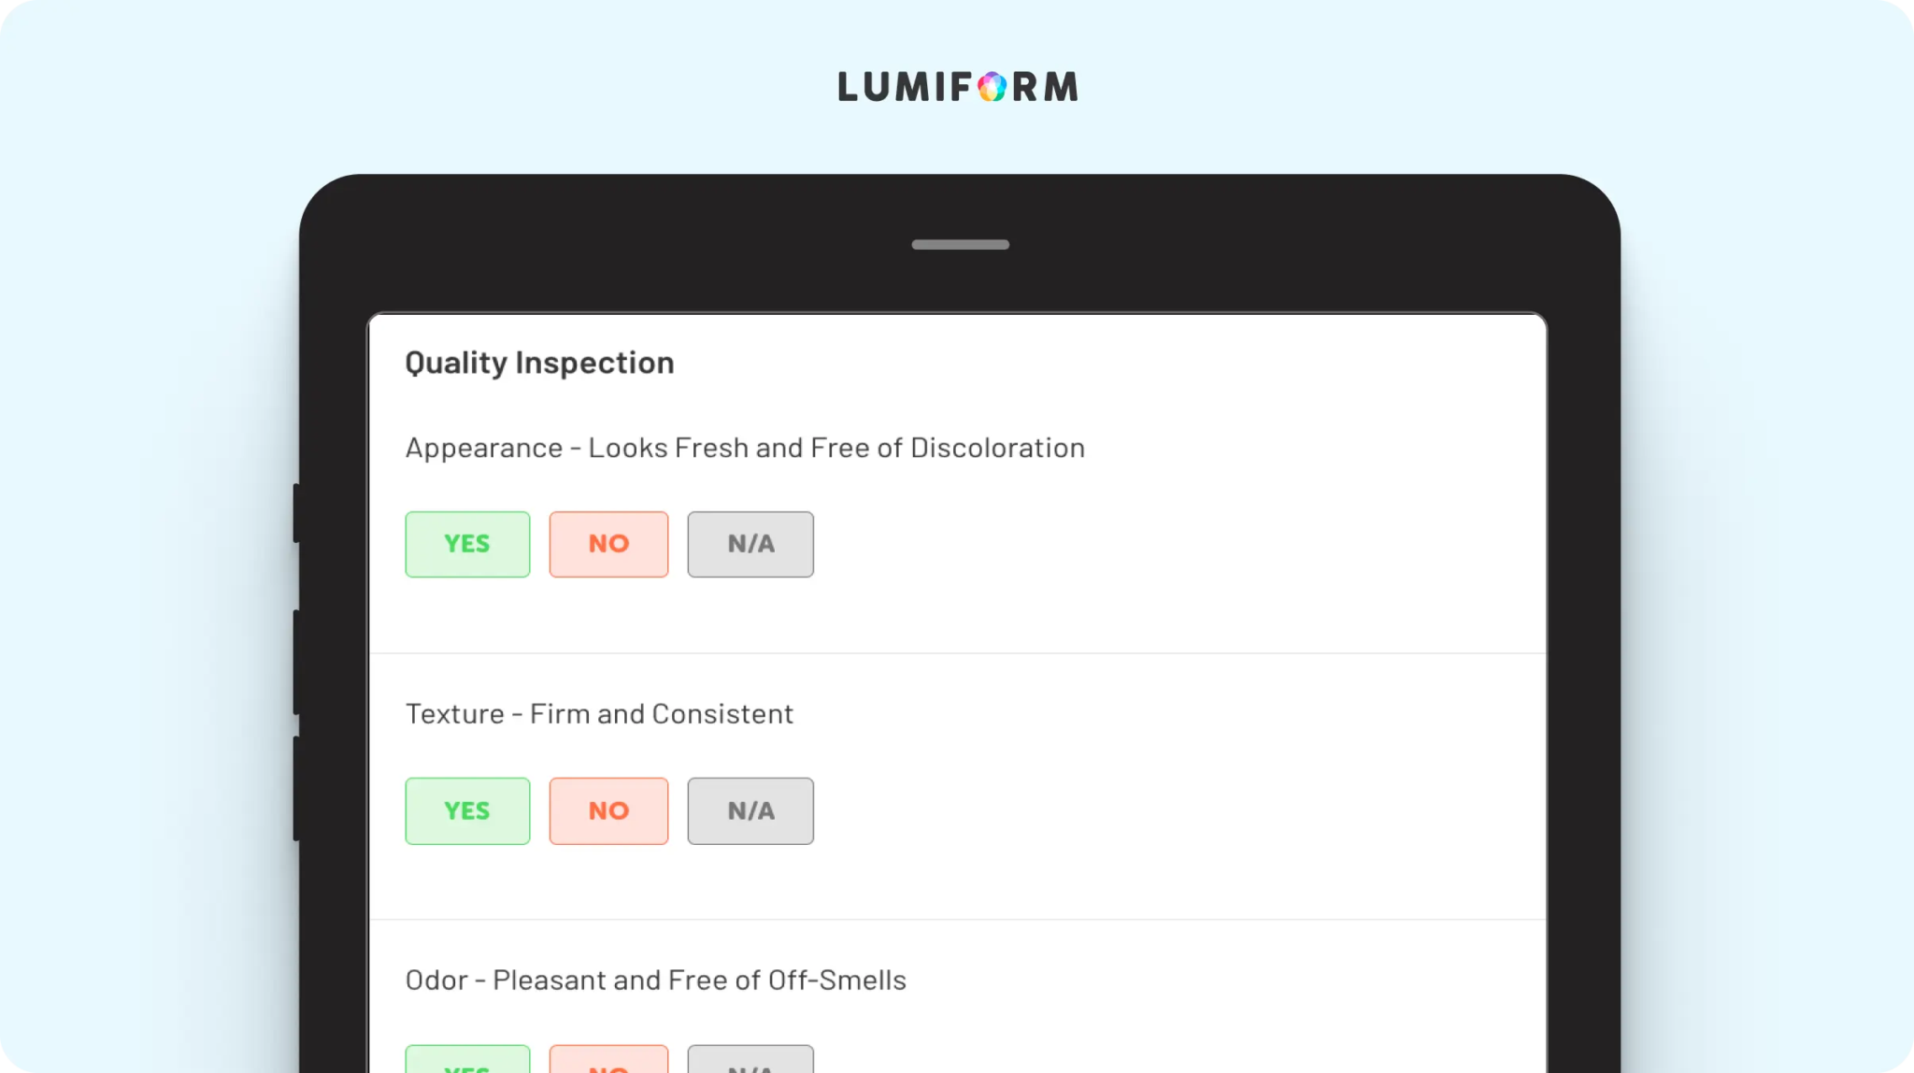This screenshot has height=1073, width=1914.
Task: Click the Texture - Firm and Consistent label
Action: point(599,714)
